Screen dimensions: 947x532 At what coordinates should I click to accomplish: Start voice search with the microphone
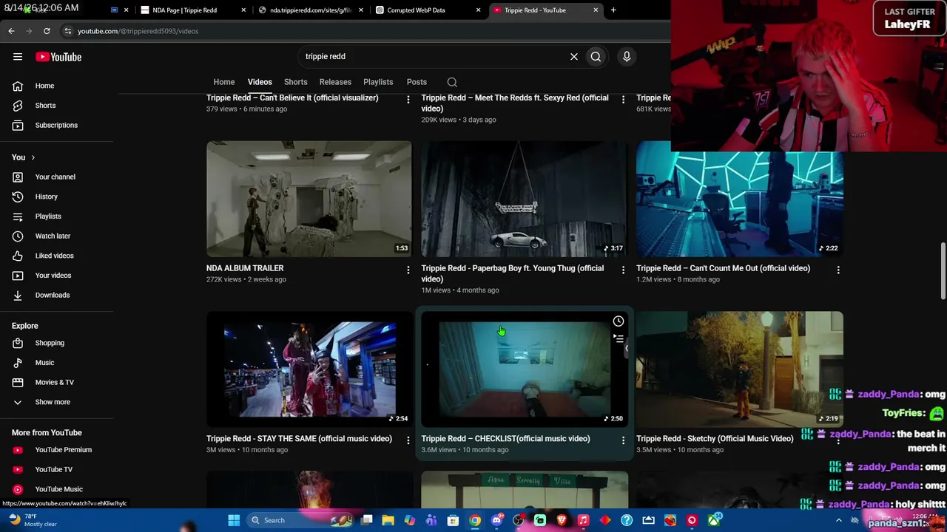click(x=627, y=57)
